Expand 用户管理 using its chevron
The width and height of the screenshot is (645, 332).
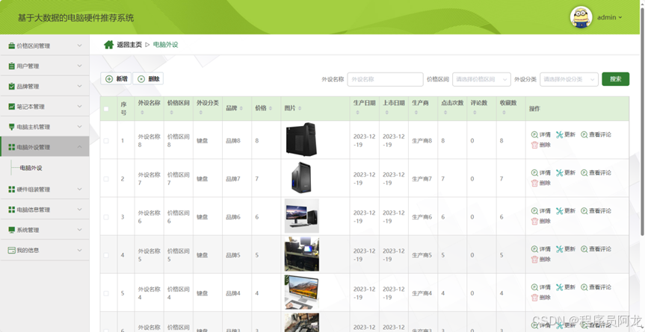click(x=79, y=66)
